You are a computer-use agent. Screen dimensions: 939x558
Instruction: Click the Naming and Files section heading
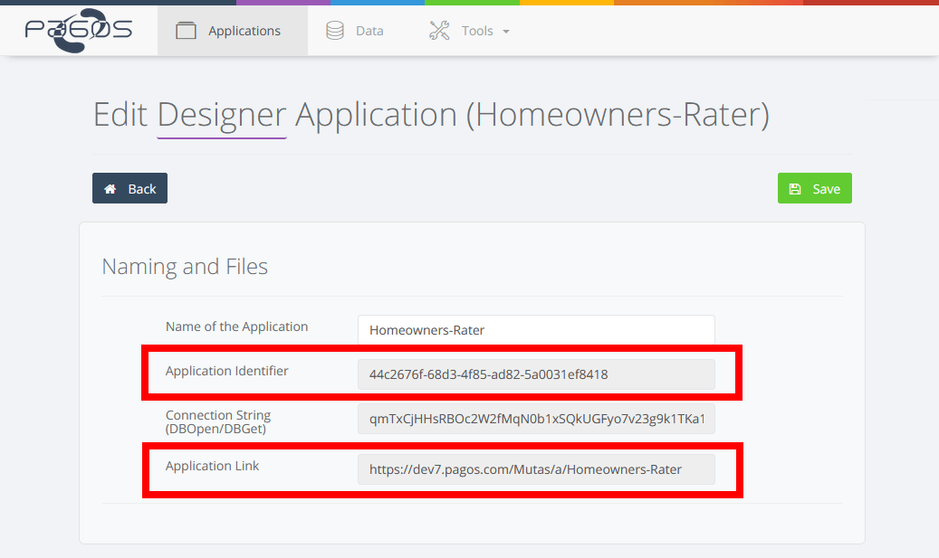[185, 266]
